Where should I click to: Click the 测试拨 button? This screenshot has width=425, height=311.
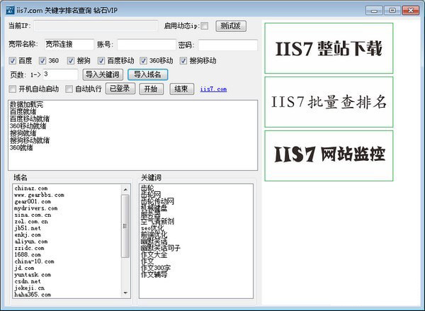(230, 26)
